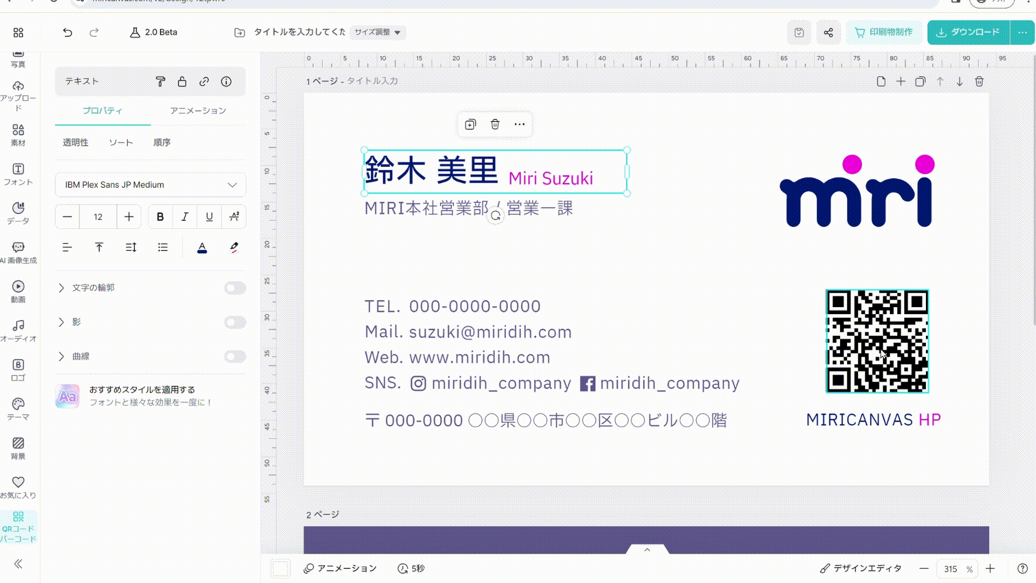Add a new page with plus icon

[901, 82]
